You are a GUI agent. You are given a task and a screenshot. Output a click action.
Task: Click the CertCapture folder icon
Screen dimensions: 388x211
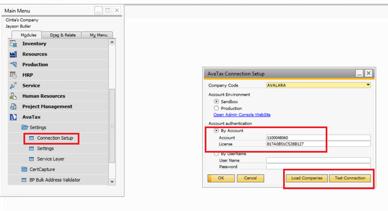(24, 169)
